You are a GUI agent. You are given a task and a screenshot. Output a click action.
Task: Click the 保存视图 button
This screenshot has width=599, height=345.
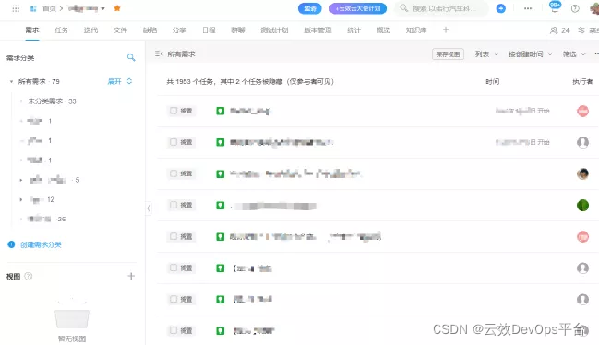pos(449,54)
